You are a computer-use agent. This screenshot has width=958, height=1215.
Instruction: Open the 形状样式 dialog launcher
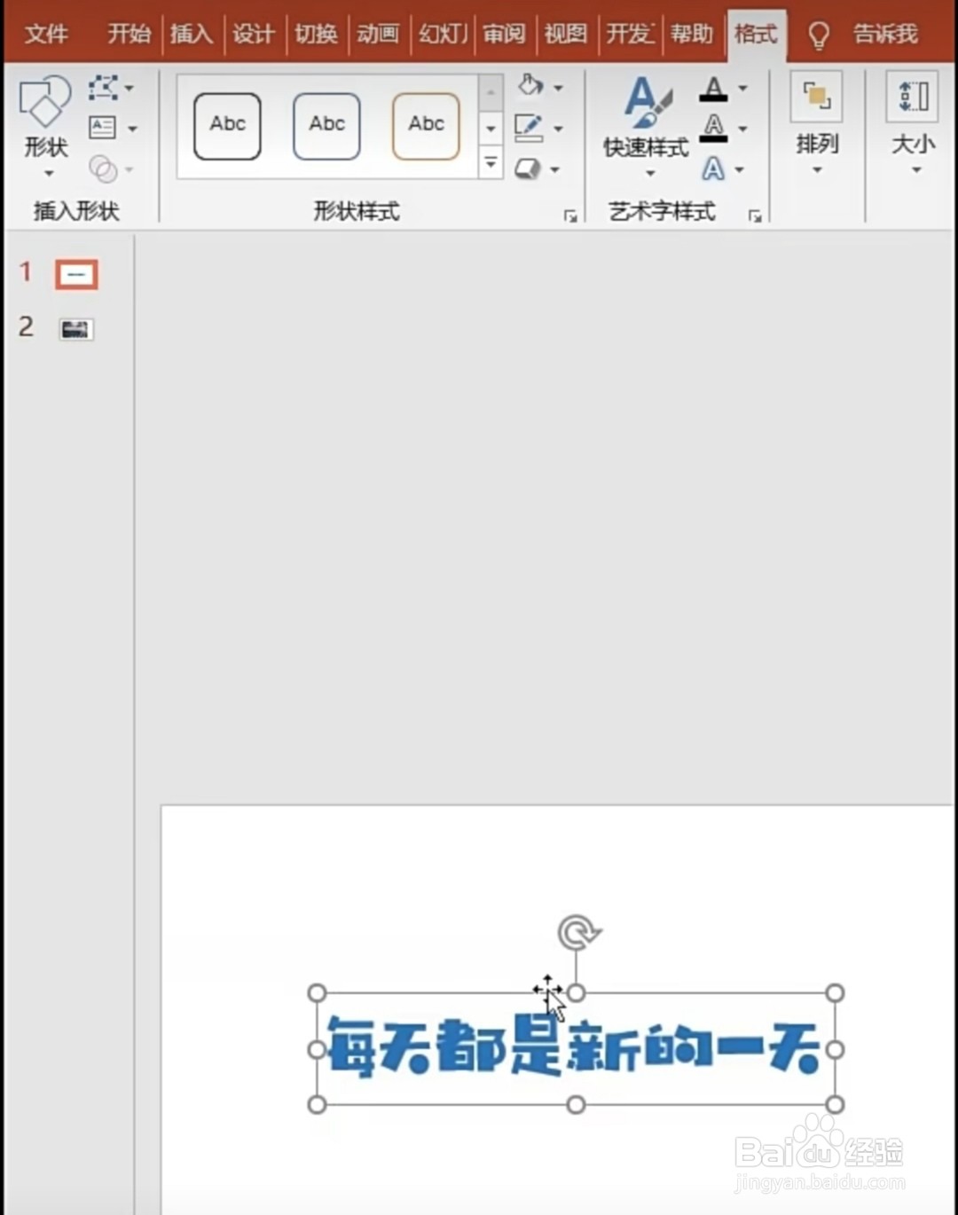(572, 215)
